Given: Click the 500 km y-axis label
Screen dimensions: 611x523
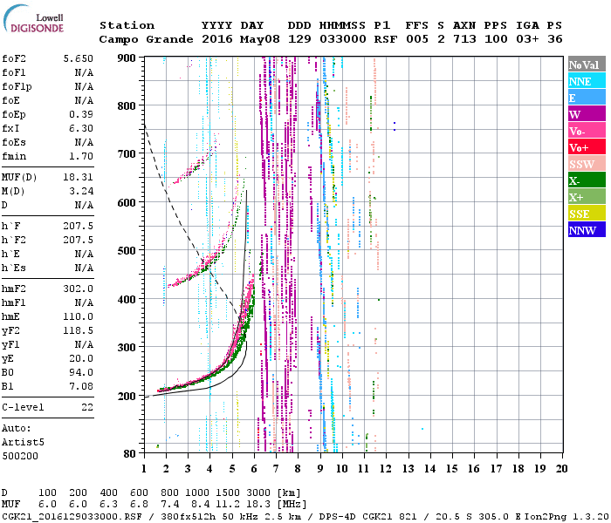Looking at the screenshot, I should [x=127, y=251].
